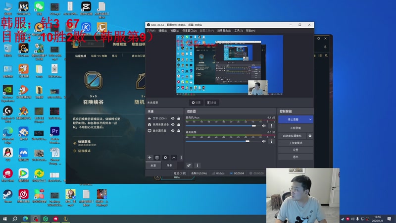
Task: Mute the Desktop Audio speaker icon
Action: (264, 141)
